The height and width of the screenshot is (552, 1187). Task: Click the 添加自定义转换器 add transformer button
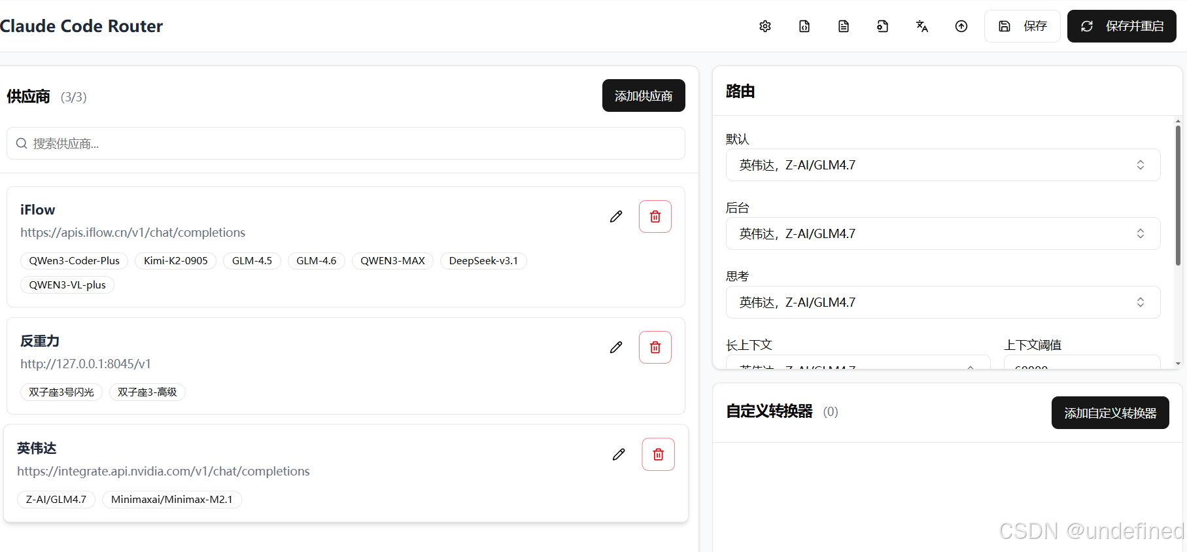pyautogui.click(x=1110, y=413)
